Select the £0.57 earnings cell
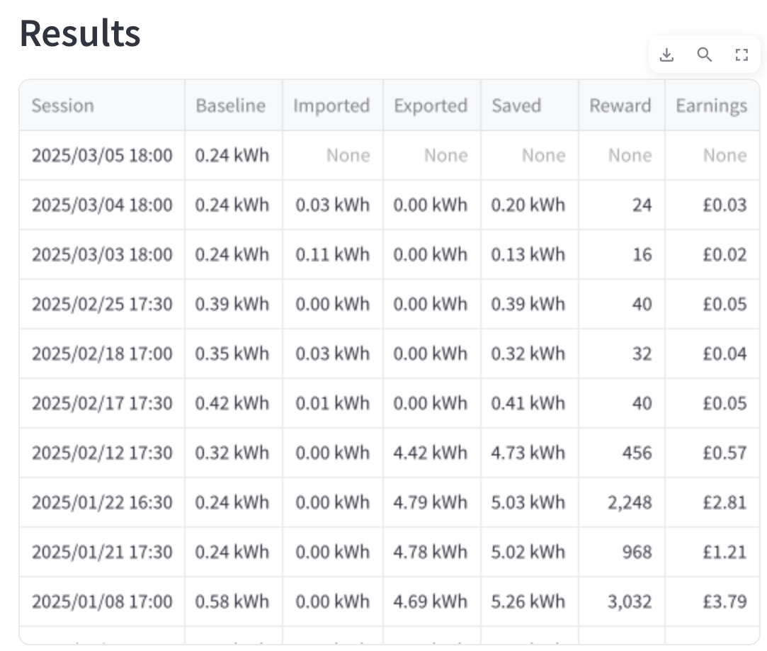767x651 pixels. [x=712, y=453]
